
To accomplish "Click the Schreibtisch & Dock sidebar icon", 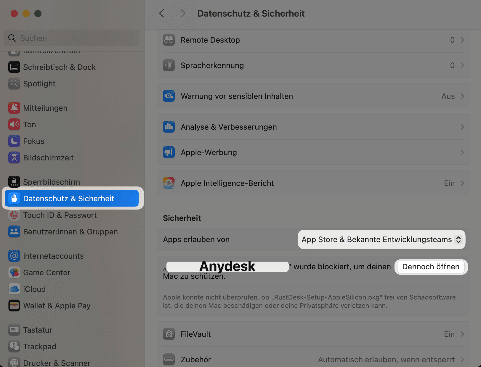I will click(14, 67).
